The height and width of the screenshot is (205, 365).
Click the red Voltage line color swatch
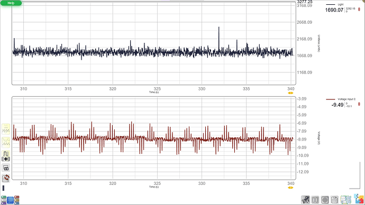pos(331,99)
